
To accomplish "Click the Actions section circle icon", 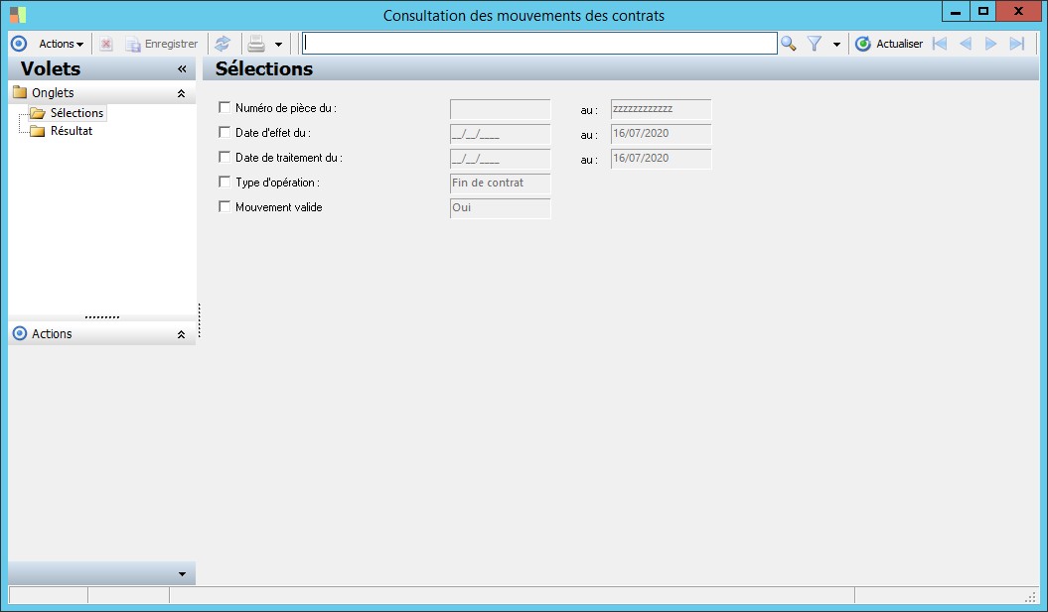I will 20,333.
